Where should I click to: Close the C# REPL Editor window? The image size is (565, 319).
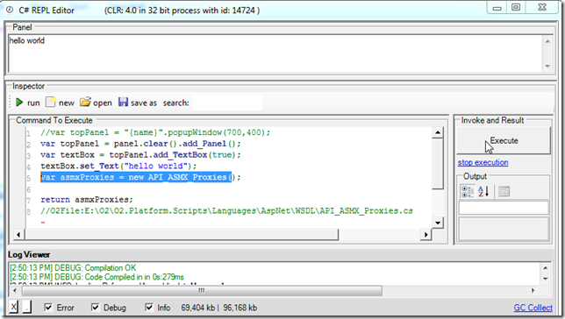tap(542, 8)
